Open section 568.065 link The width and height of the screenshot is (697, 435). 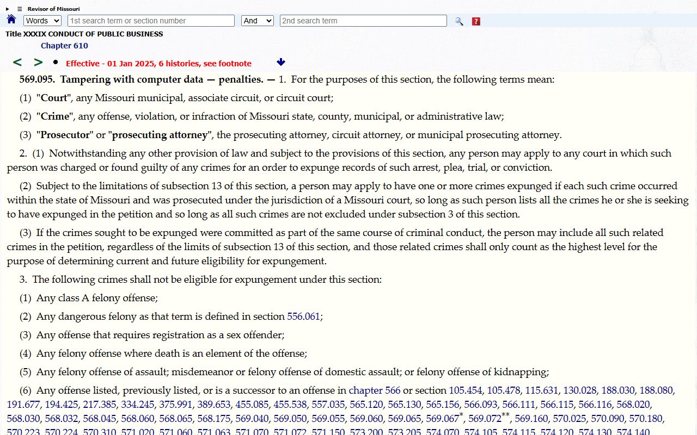point(176,419)
